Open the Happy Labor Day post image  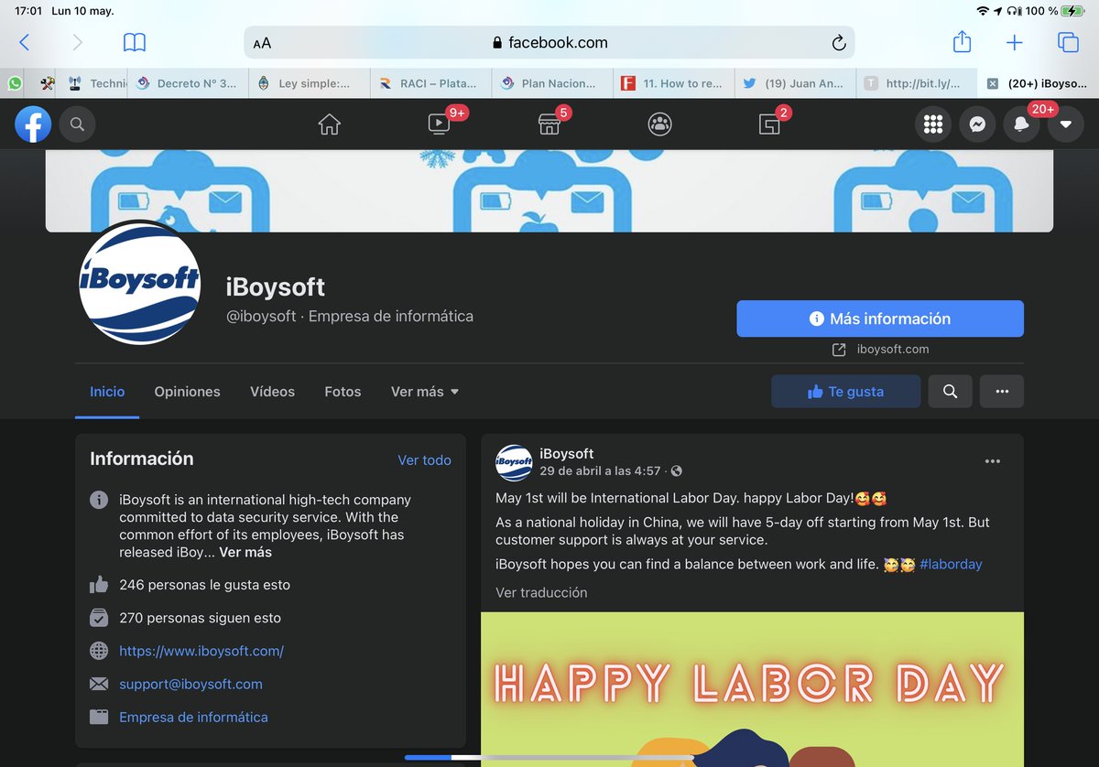pyautogui.click(x=752, y=689)
